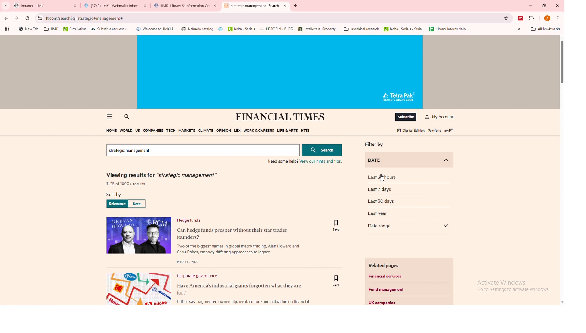586x333 pixels.
Task: Click the back navigation arrow
Action: 6,18
